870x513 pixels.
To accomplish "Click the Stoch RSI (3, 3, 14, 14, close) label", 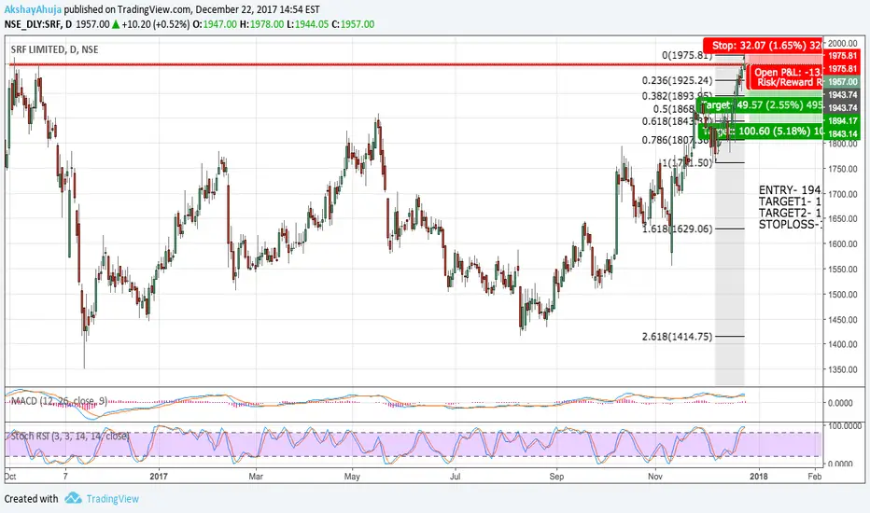I will click(70, 436).
